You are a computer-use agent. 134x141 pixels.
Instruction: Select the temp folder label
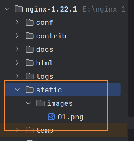45,131
